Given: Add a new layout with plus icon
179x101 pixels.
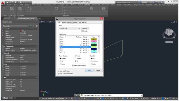Looking at the screenshot, I should (x=15, y=98).
